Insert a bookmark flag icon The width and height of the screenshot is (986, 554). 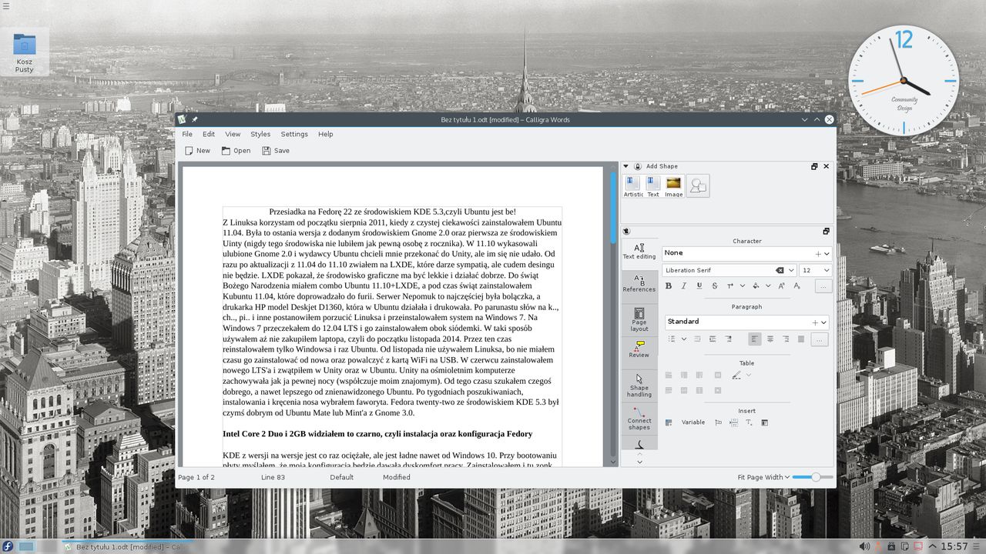(718, 422)
